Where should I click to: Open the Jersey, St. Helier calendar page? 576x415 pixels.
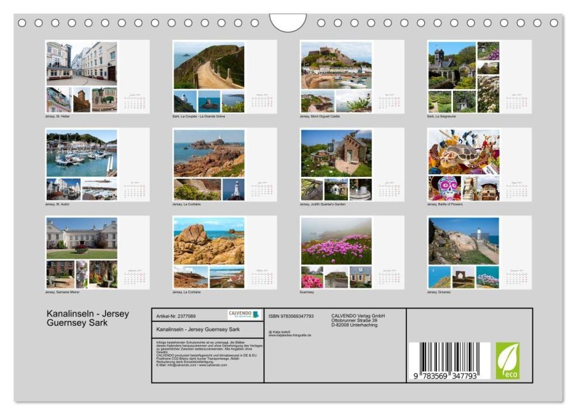(x=97, y=76)
